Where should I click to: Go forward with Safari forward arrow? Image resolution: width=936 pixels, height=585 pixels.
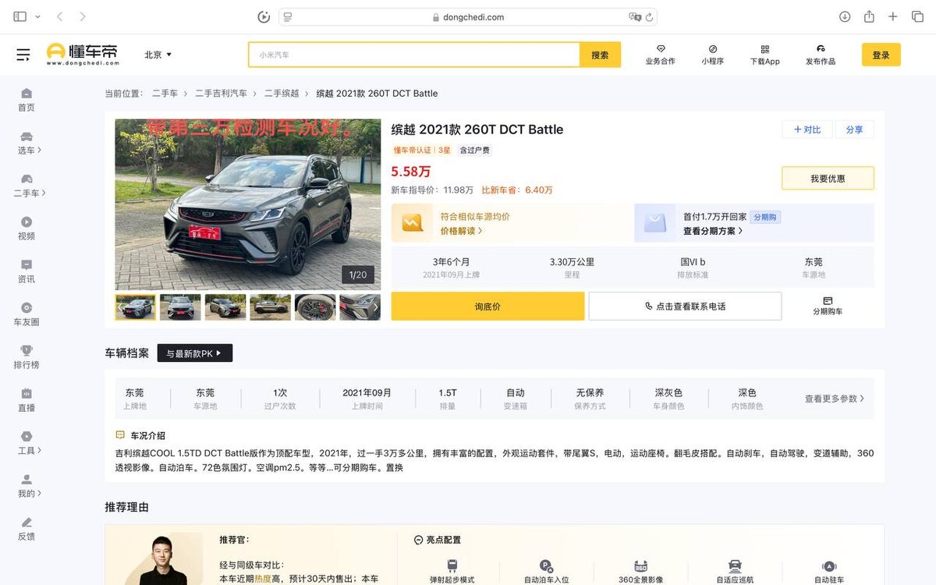click(x=83, y=16)
